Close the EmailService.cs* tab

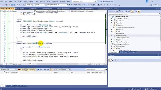(13, 9)
